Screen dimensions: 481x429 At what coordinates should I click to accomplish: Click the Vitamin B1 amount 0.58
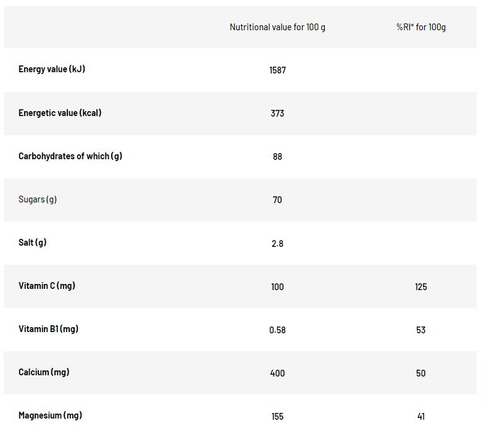pos(277,330)
